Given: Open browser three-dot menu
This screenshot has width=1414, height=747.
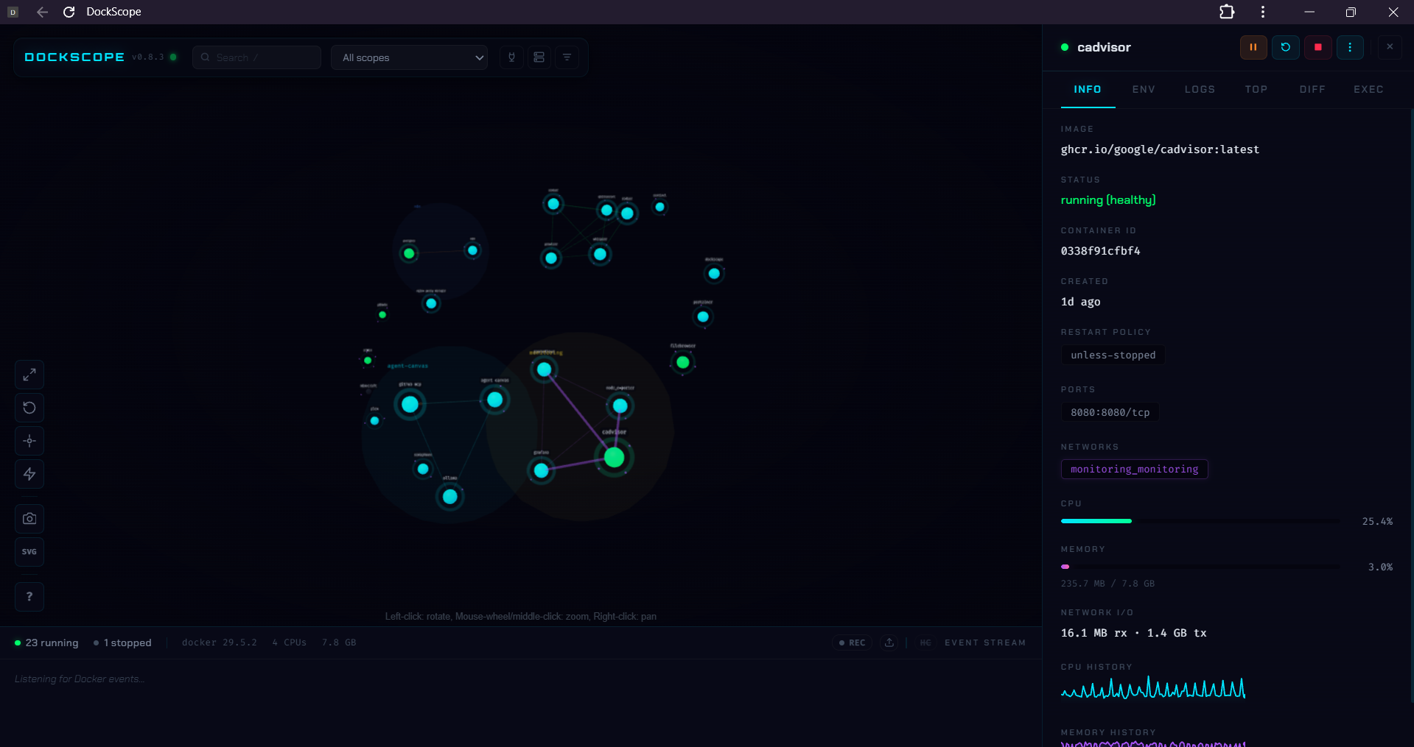Looking at the screenshot, I should [x=1263, y=12].
